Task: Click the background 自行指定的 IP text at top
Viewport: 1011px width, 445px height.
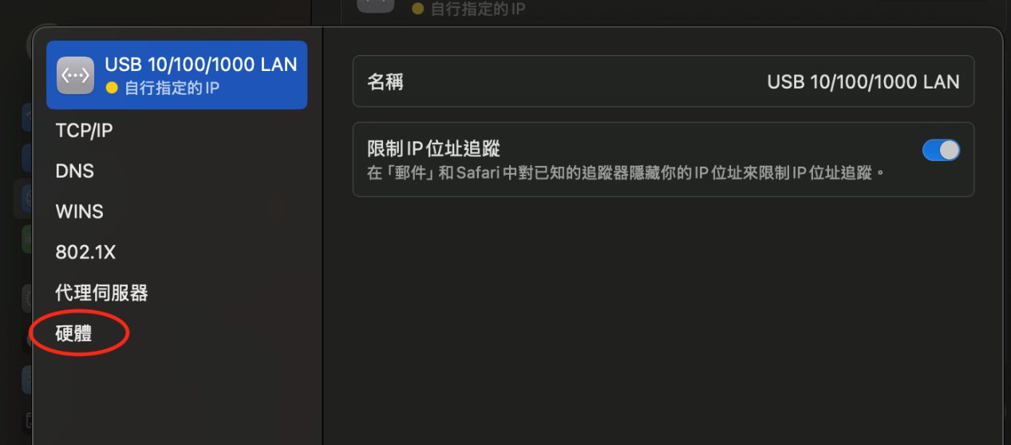Action: (x=477, y=9)
